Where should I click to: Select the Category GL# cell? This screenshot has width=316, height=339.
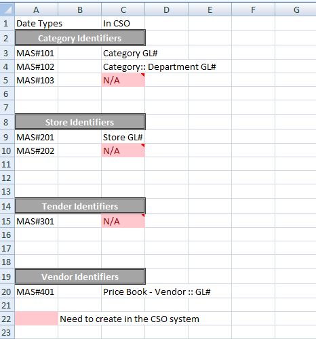pyautogui.click(x=123, y=53)
